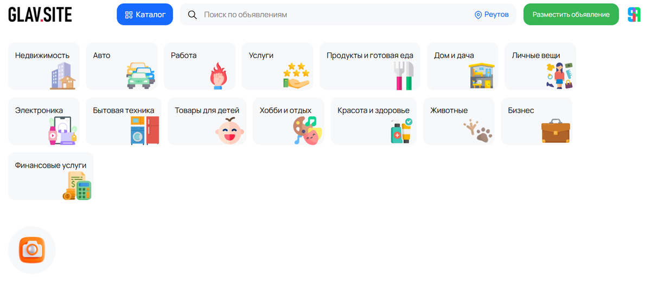Open the GLAV.SITE logo homepage
This screenshot has height=295, width=651.
point(40,15)
